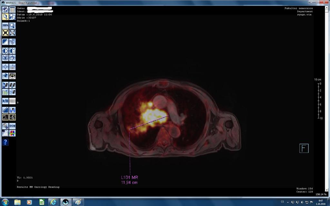Image resolution: width=330 pixels, height=206 pixels.
Task: Save image using the floppy disk icon
Action: click(13, 110)
